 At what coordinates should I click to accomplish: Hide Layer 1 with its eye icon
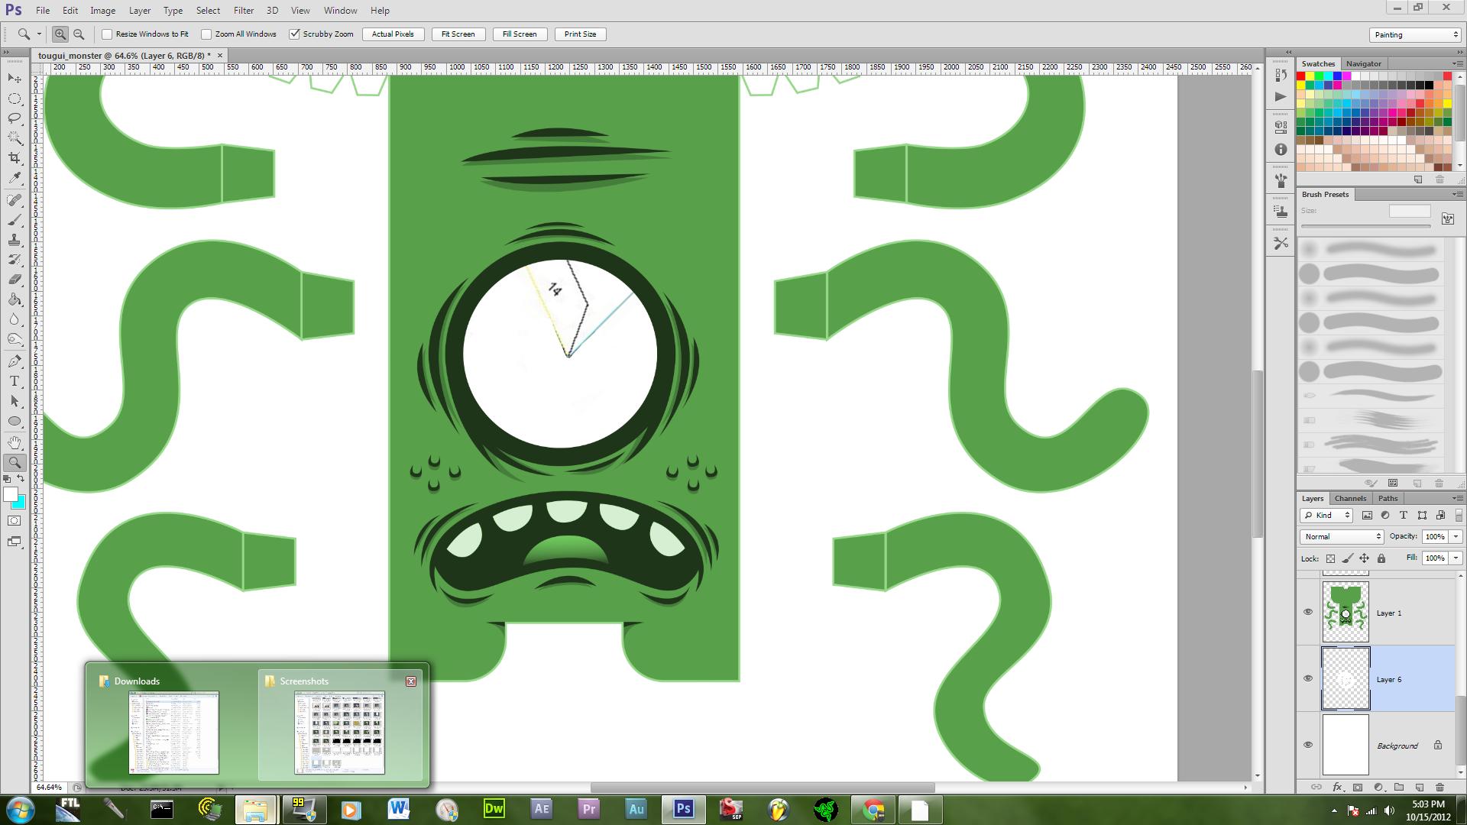pyautogui.click(x=1307, y=612)
